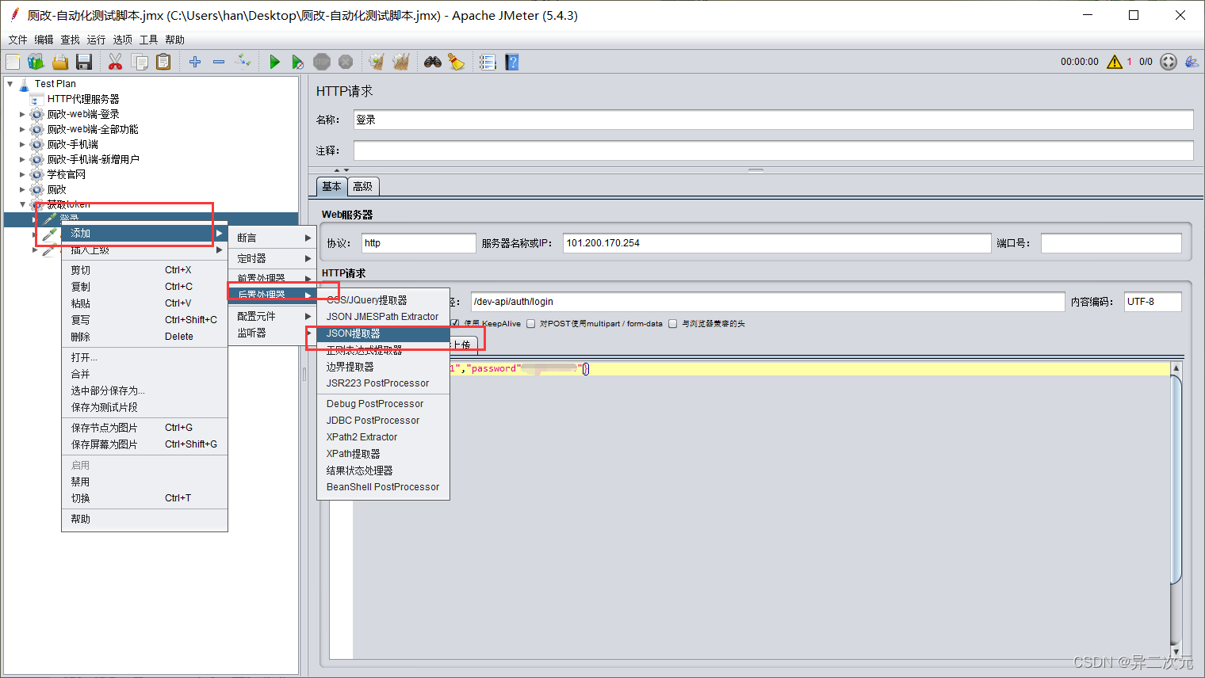
Task: Click 保存节点为图片 menu entry
Action: point(144,428)
